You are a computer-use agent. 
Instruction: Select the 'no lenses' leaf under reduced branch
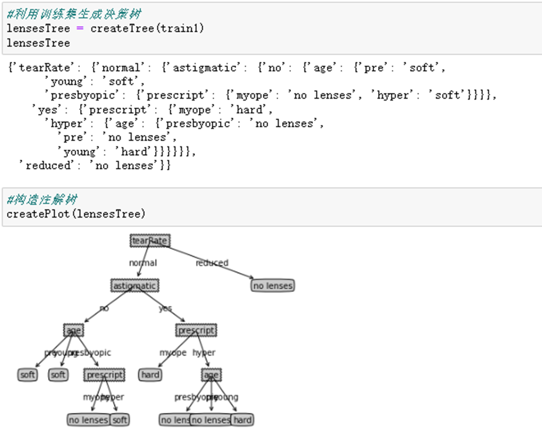coord(273,285)
